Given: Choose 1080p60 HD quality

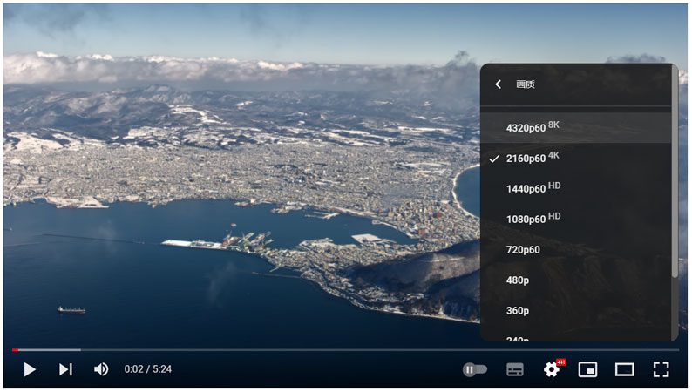Looking at the screenshot, I should tap(532, 219).
